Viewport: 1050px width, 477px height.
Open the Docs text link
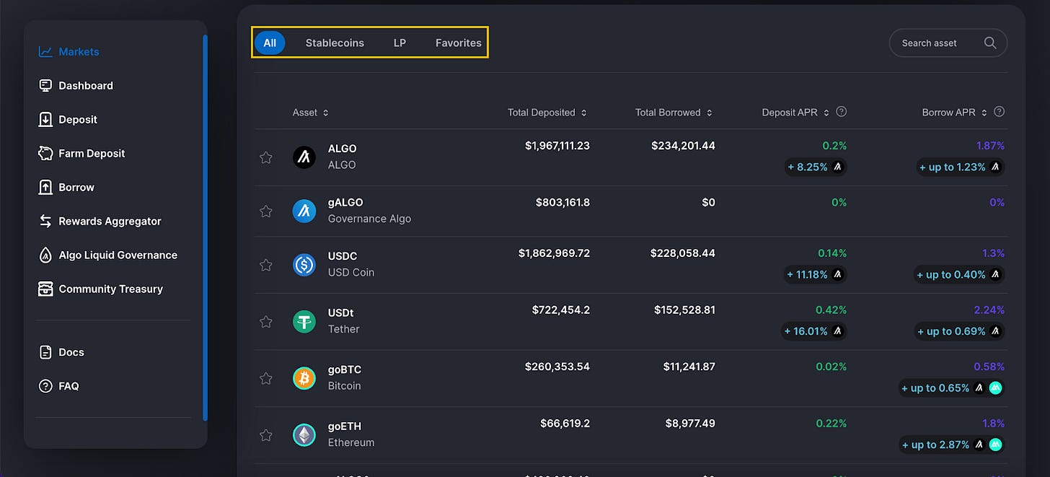coord(71,353)
